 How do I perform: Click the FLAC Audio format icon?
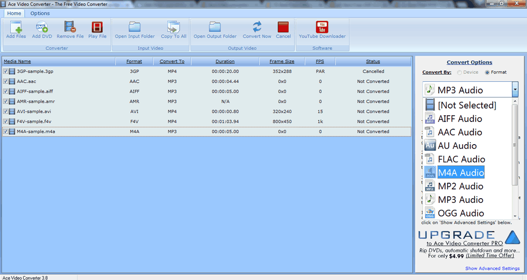430,159
